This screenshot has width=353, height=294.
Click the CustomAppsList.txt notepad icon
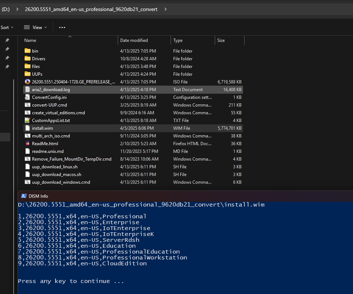click(28, 120)
